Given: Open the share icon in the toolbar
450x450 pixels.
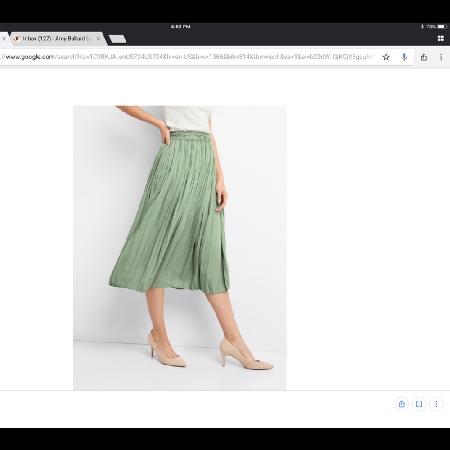Looking at the screenshot, I should (x=423, y=57).
